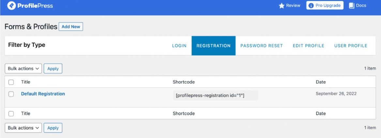Switch to the Login tab
The width and height of the screenshot is (381, 138).
tap(179, 46)
